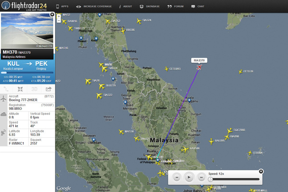The height and width of the screenshot is (192, 288).
Task: Select the MAS370 aircraft on map
Action: click(199, 67)
